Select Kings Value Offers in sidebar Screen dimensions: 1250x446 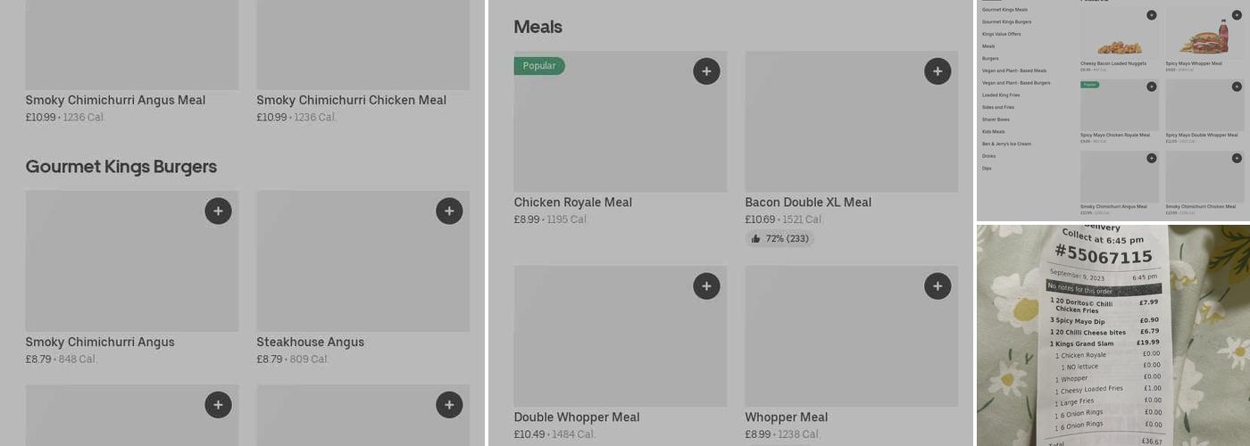[x=1000, y=34]
